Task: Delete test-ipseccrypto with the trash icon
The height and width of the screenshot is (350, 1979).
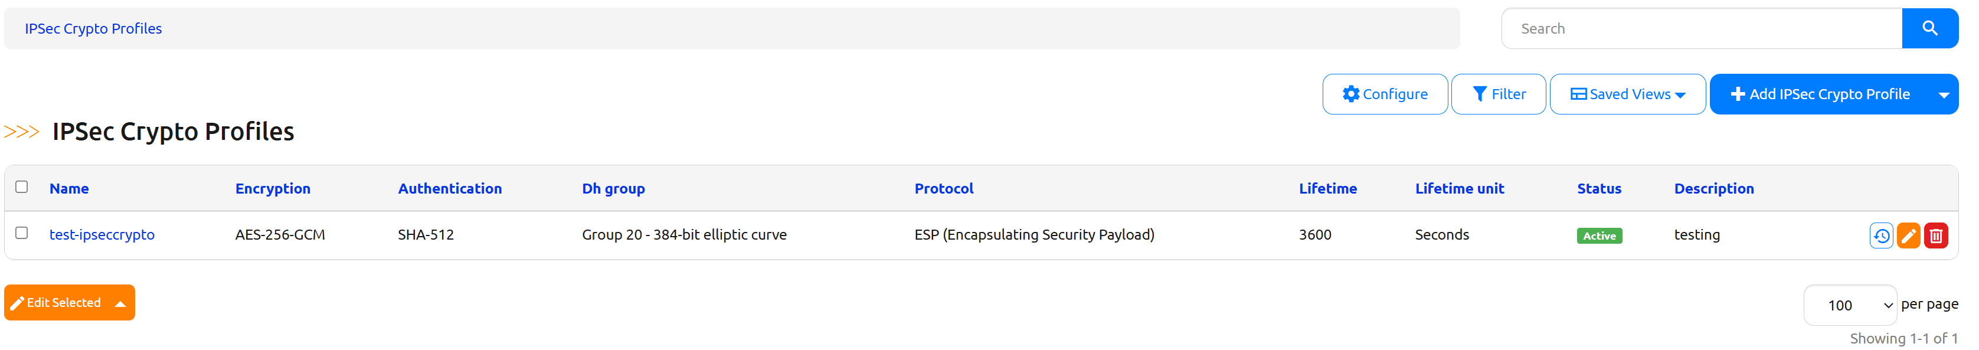Action: pos(1937,235)
